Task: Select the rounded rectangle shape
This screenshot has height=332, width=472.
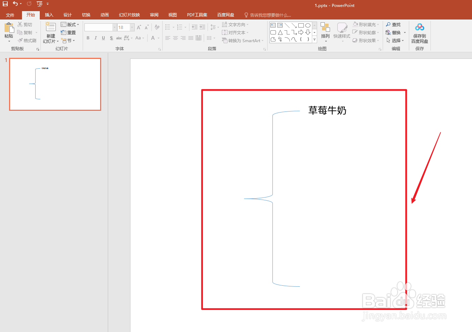Action: pos(273,32)
